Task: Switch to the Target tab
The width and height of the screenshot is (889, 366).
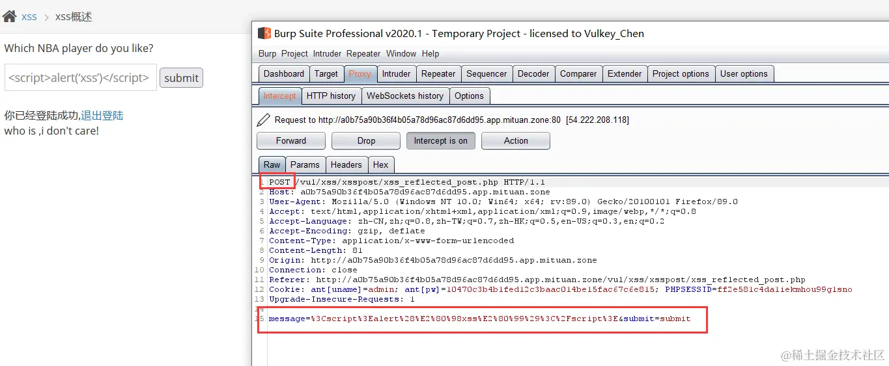Action: click(x=326, y=73)
